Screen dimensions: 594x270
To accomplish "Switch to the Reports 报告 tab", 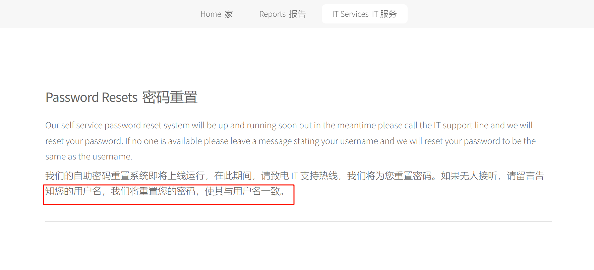I will pyautogui.click(x=282, y=14).
